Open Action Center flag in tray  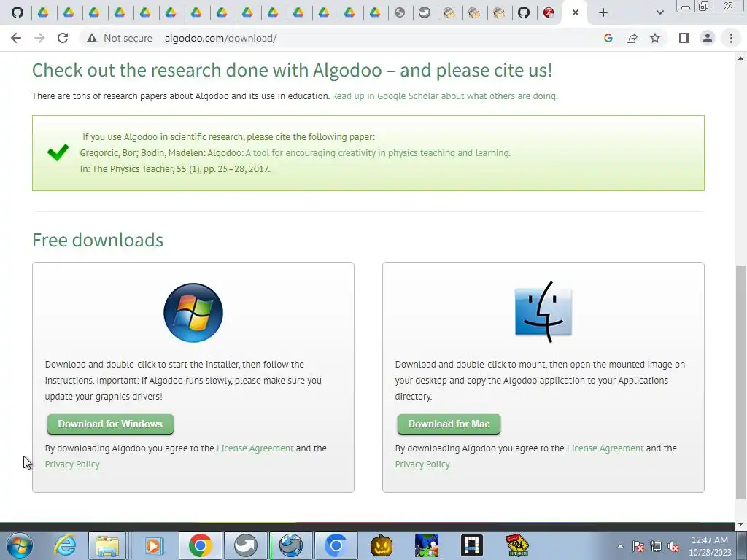tap(638, 546)
